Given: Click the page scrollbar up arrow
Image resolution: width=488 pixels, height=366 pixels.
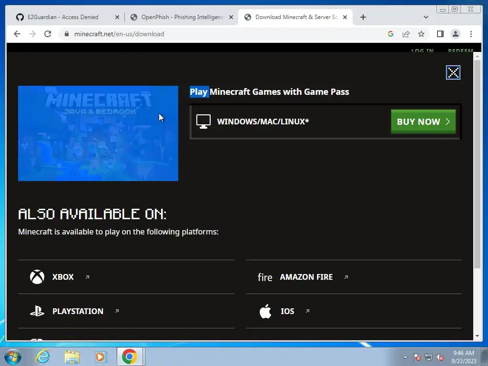Looking at the screenshot, I should click(x=477, y=56).
